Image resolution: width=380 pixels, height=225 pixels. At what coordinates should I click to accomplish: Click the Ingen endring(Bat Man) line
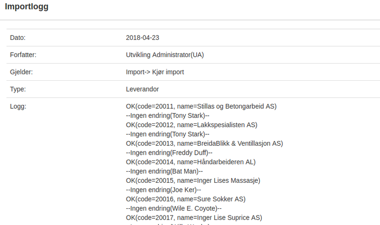point(164,171)
